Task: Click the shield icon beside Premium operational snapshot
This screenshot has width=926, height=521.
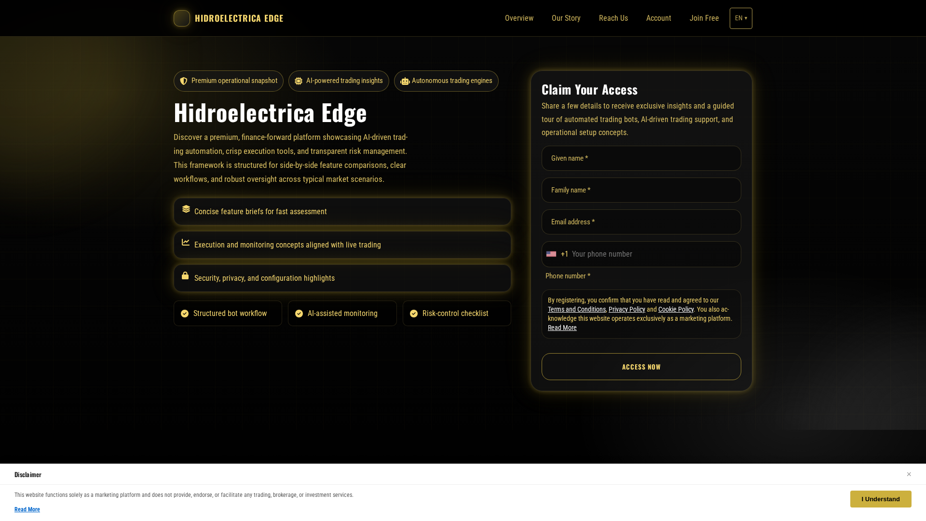Action: coord(184,81)
